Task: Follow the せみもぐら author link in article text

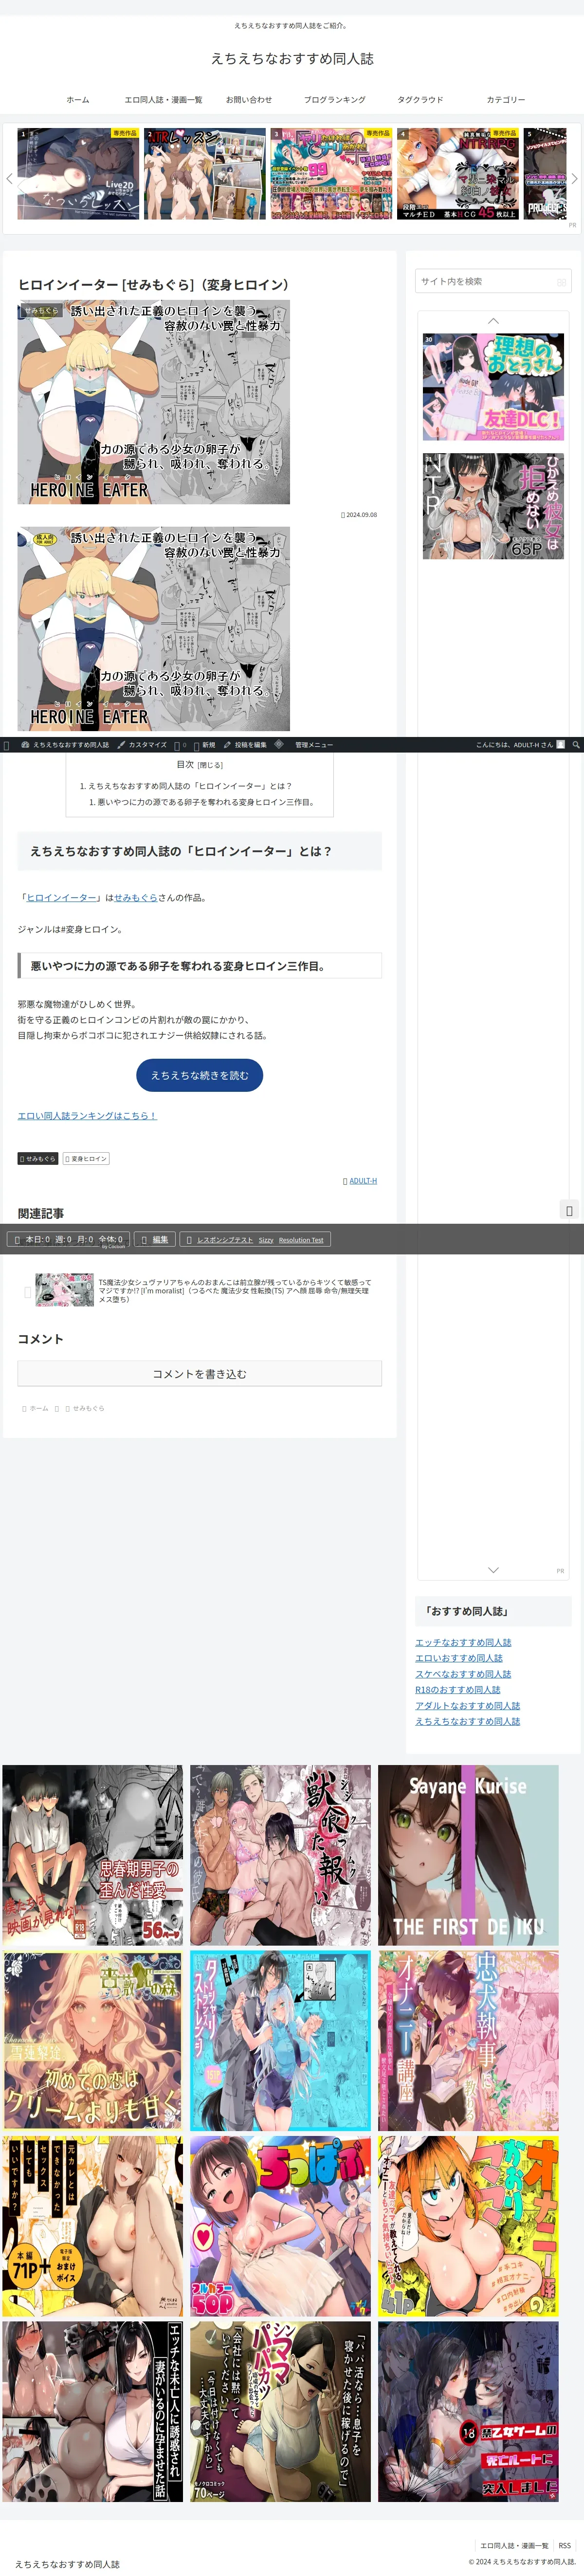Action: coord(136,898)
